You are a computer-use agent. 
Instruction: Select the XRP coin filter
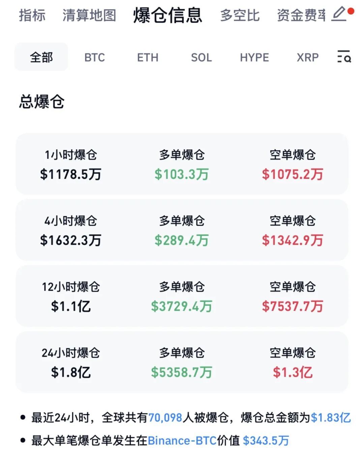308,58
